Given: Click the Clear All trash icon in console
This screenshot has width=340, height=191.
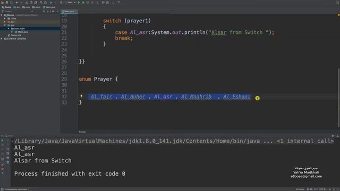Looking at the screenshot, I should point(8,162).
